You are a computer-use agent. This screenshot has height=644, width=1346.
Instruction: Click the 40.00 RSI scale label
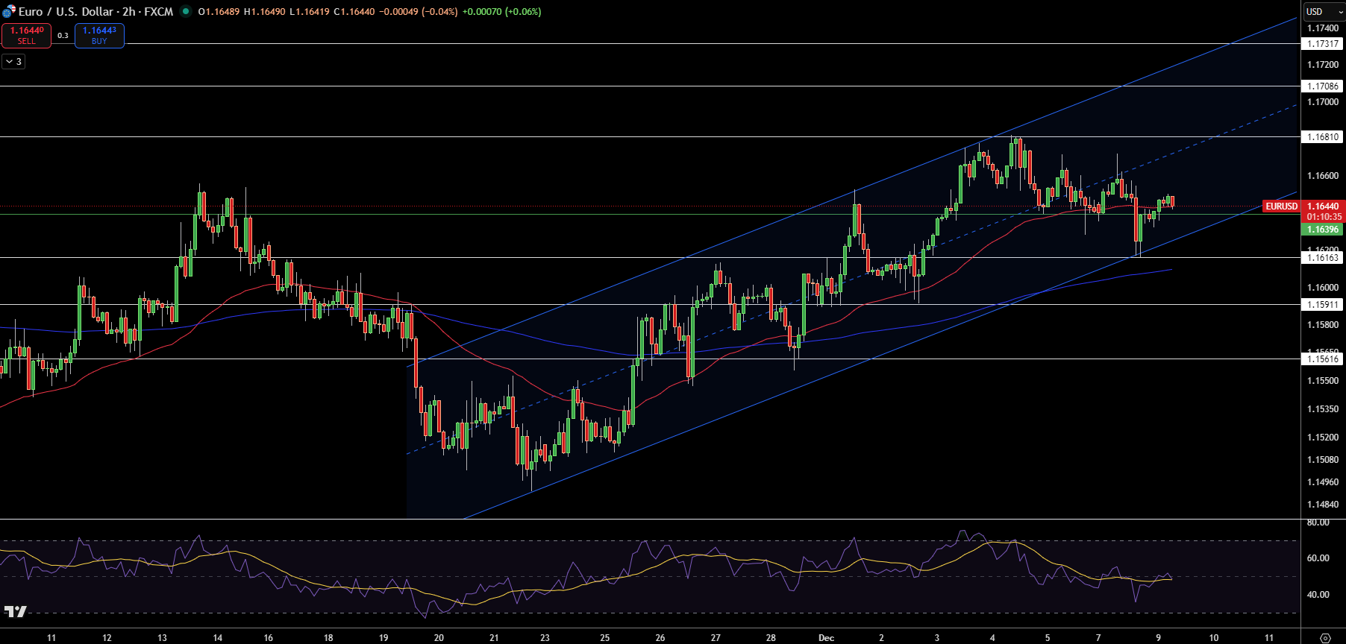click(x=1318, y=595)
